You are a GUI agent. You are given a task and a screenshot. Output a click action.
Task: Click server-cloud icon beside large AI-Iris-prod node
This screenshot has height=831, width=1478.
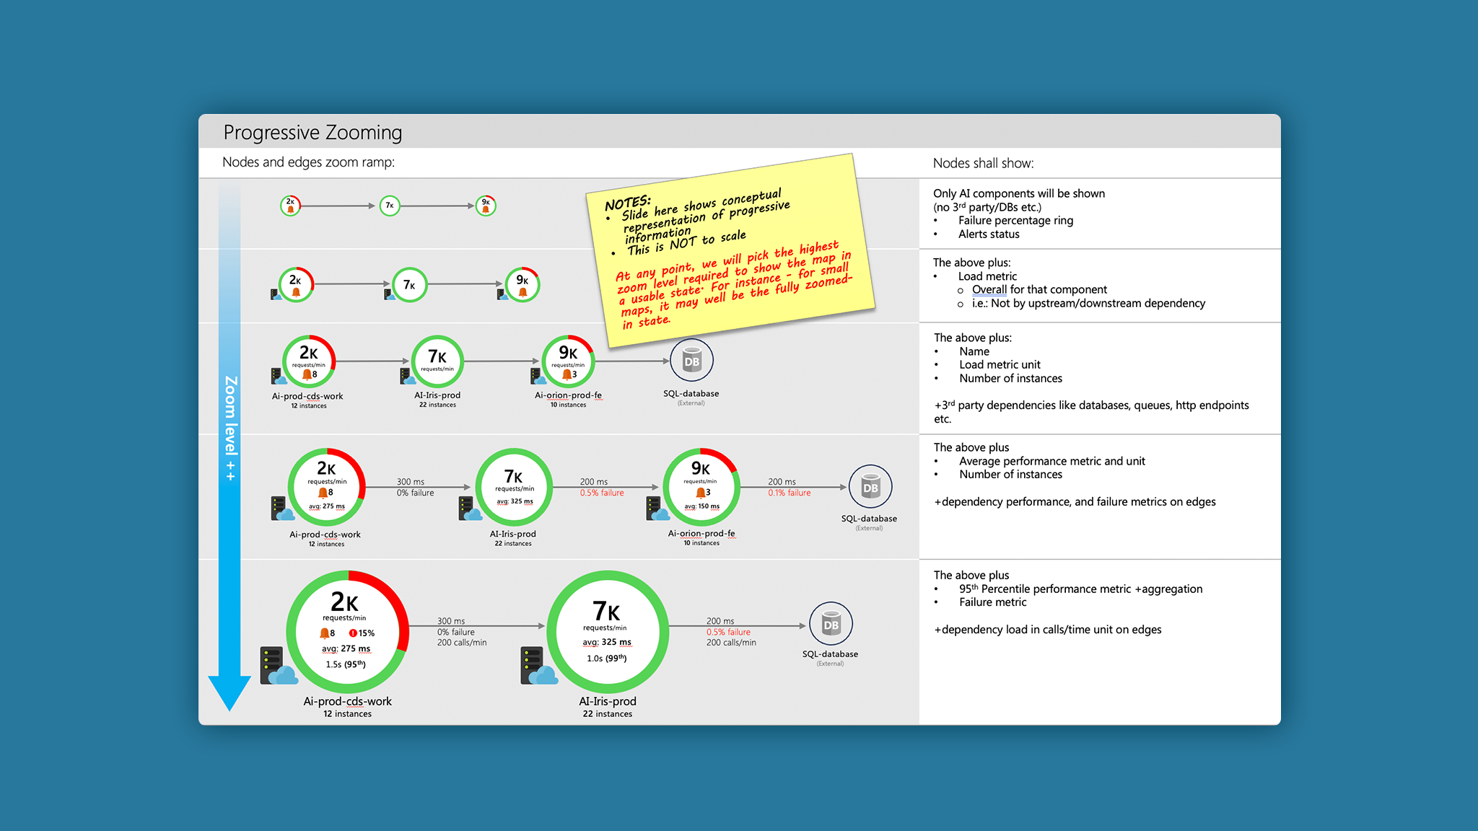coord(538,667)
